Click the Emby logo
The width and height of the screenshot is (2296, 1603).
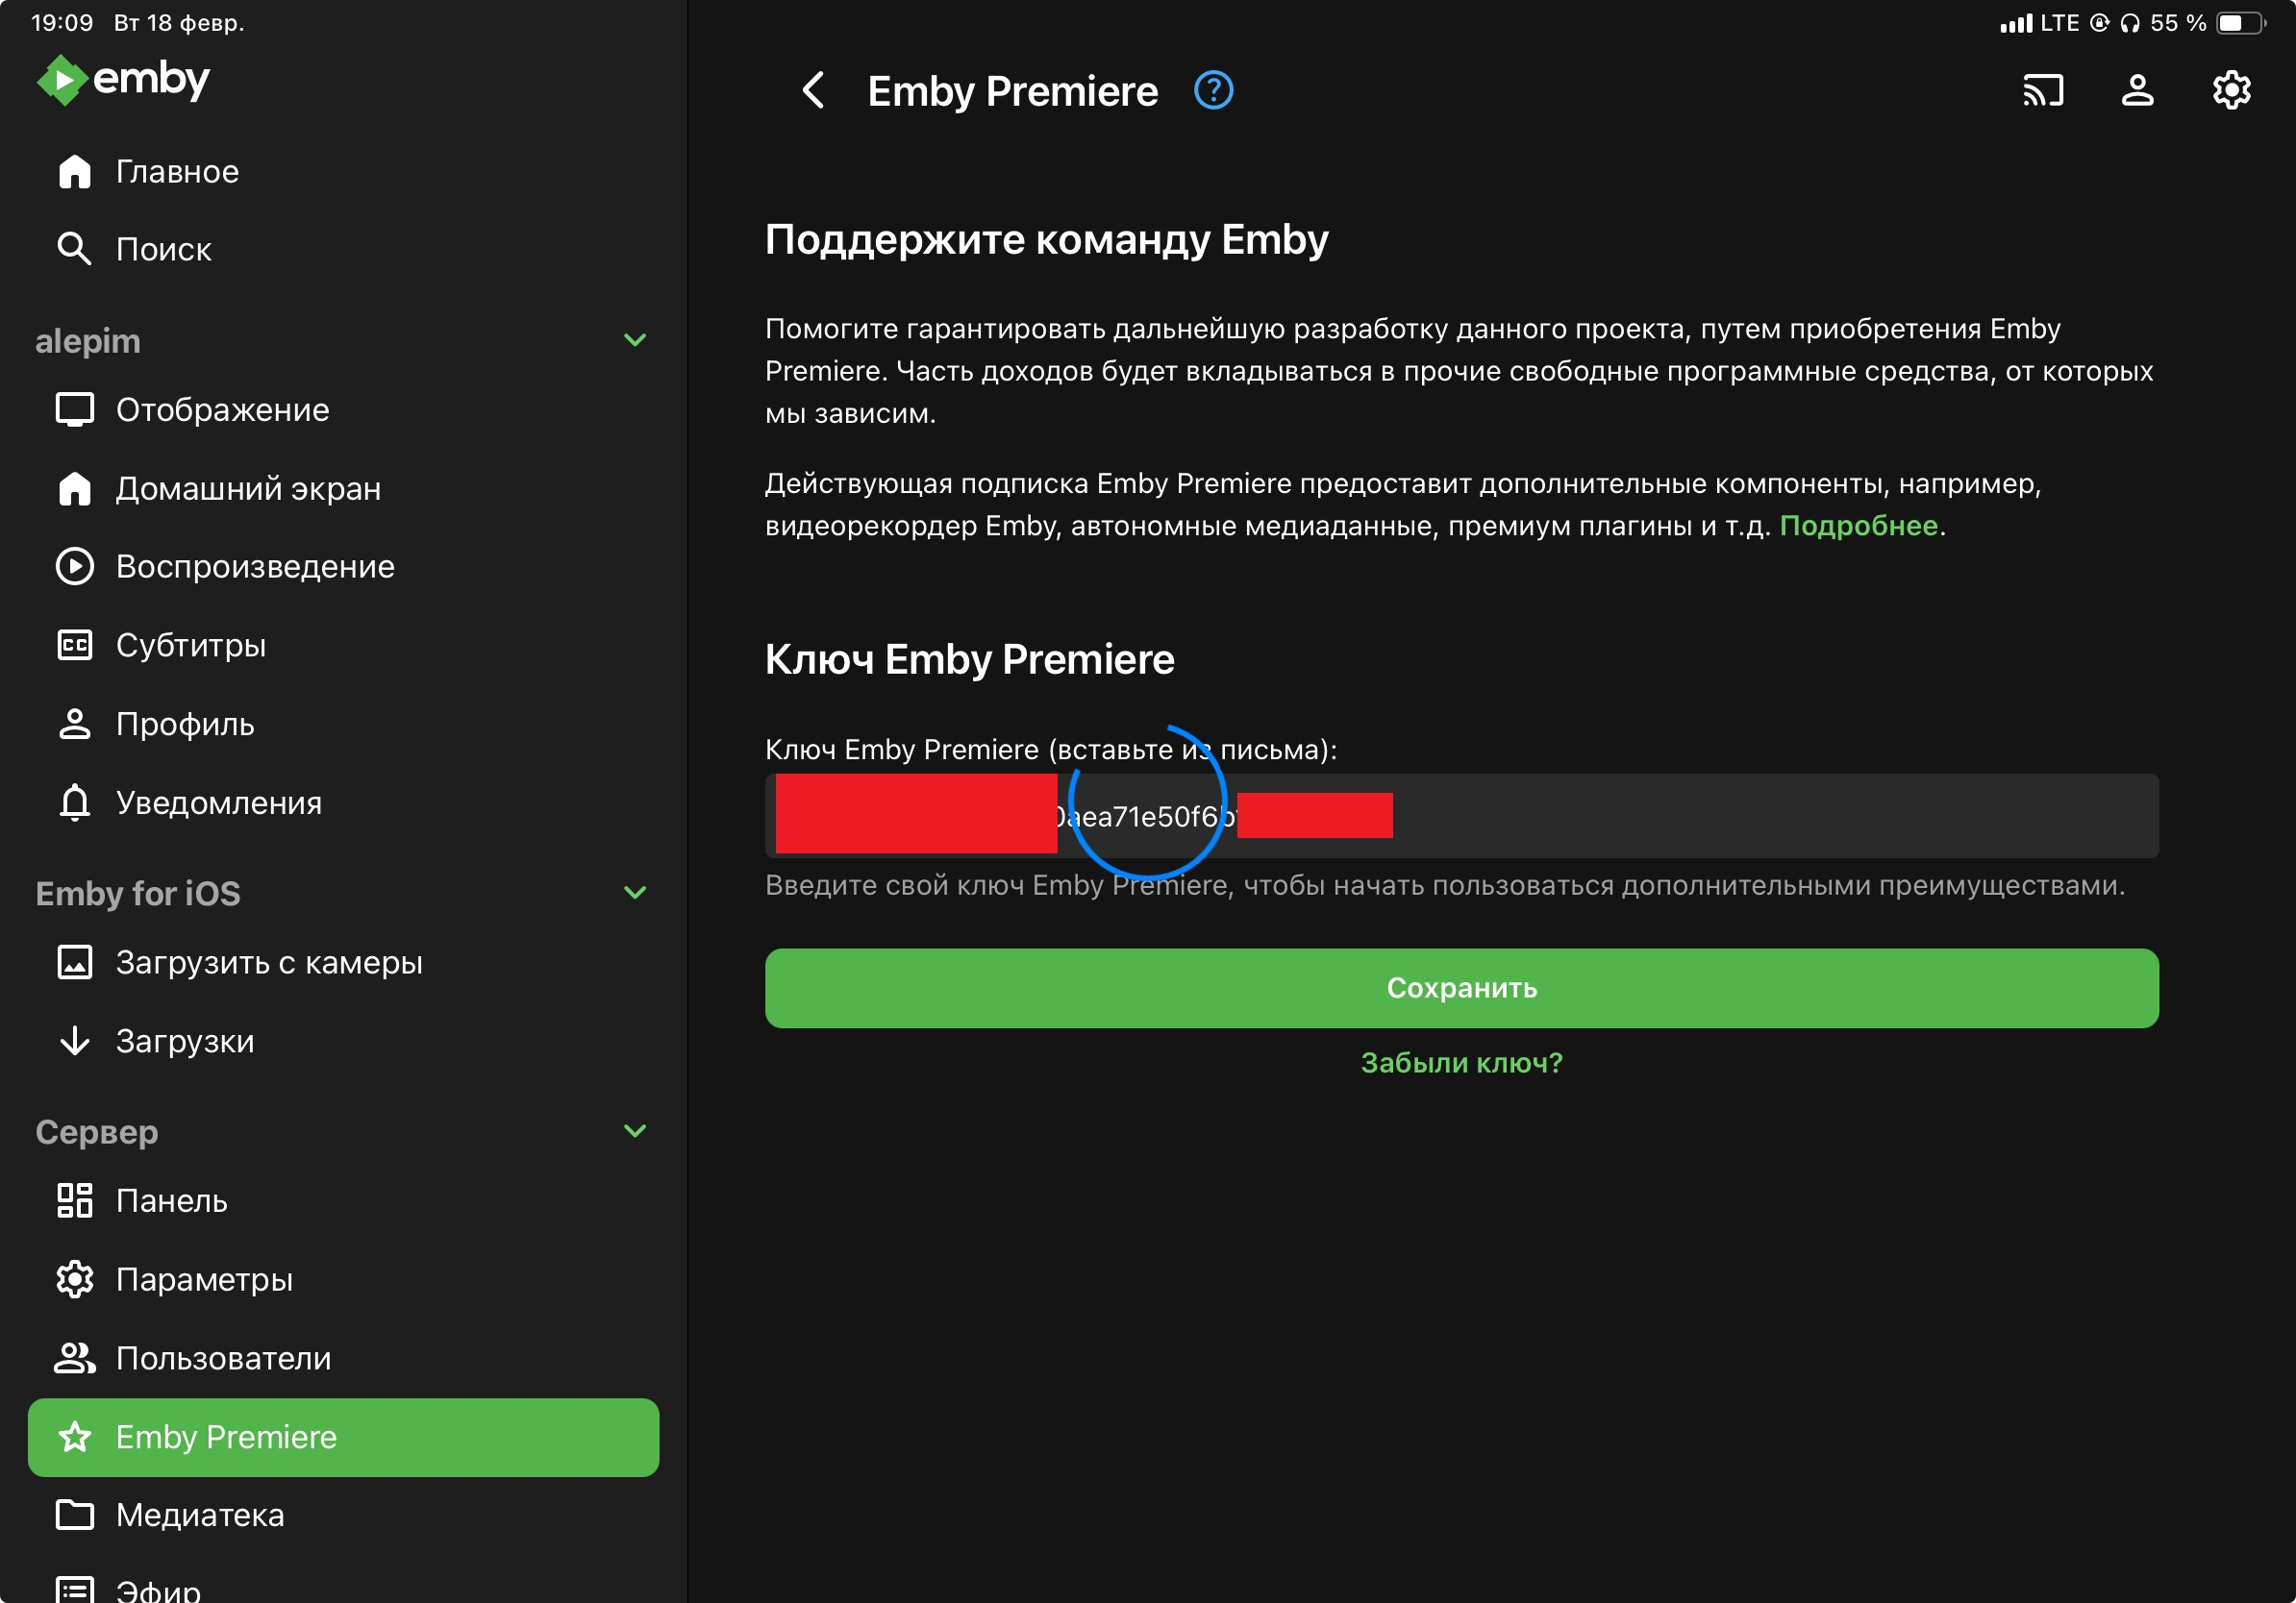[124, 79]
